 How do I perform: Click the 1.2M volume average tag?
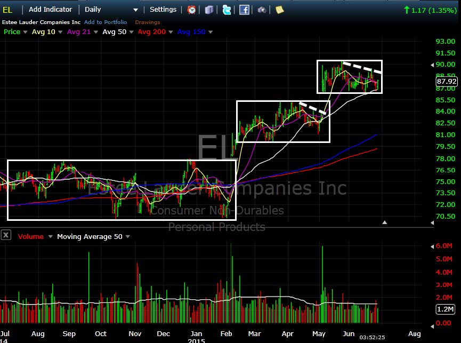tap(446, 309)
